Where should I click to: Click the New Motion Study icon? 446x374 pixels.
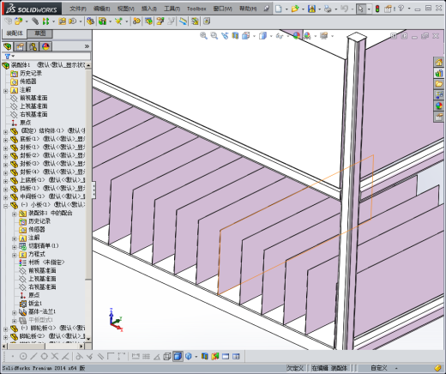pos(136,21)
